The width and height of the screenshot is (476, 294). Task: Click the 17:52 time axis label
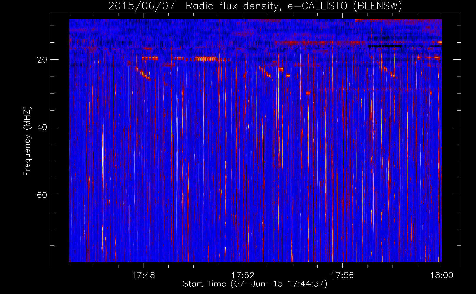[x=243, y=275]
